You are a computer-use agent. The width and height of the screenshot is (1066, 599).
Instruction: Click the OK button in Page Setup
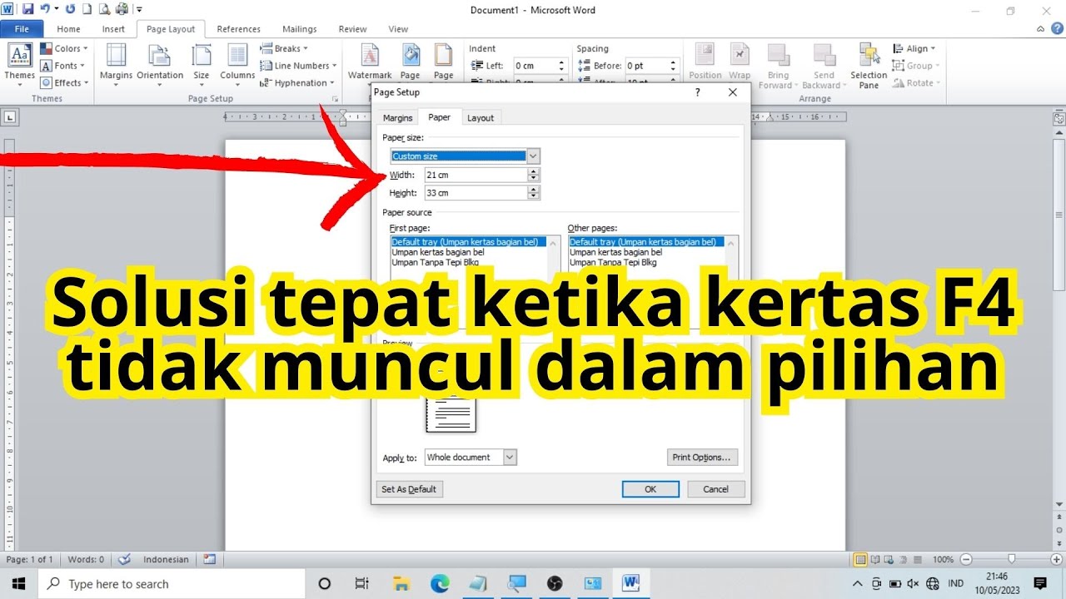tap(650, 489)
